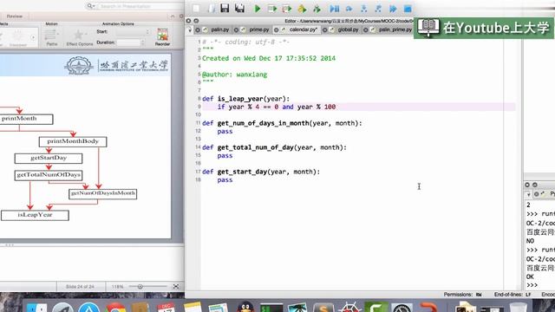Open Finder from the Dock

(36, 308)
